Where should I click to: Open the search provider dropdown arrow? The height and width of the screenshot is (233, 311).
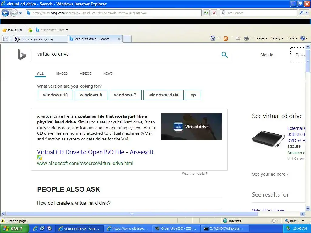tap(307, 13)
